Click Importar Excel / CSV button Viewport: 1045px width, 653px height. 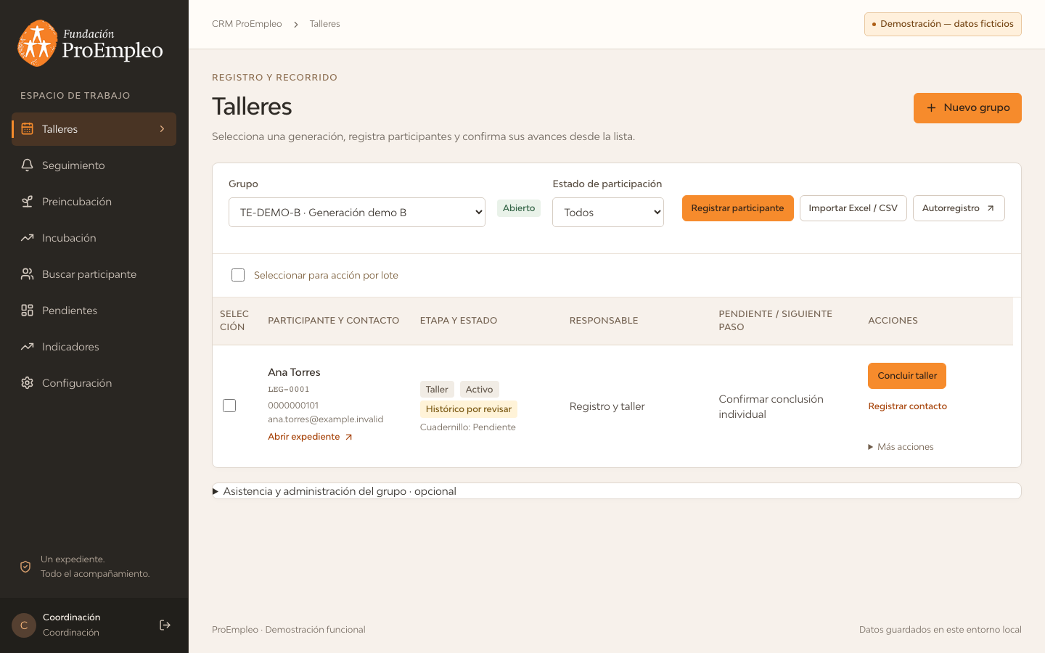pos(853,208)
